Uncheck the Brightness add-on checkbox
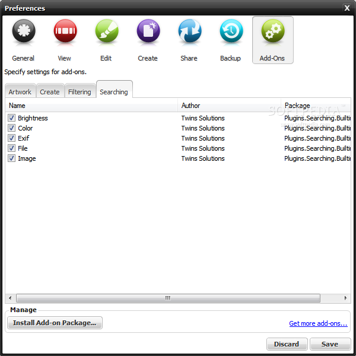The height and width of the screenshot is (356, 356). [12, 118]
